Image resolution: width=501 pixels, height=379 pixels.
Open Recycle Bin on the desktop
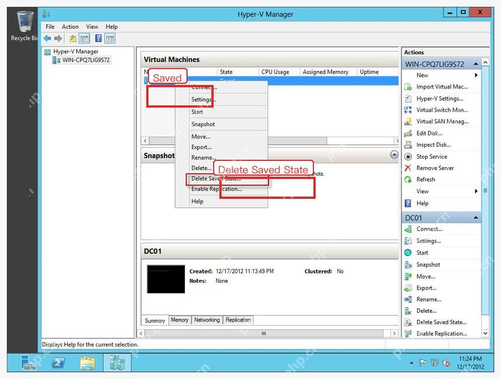click(24, 26)
